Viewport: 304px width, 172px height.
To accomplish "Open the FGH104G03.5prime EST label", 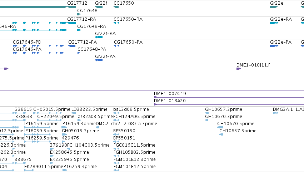I will [88, 145].
